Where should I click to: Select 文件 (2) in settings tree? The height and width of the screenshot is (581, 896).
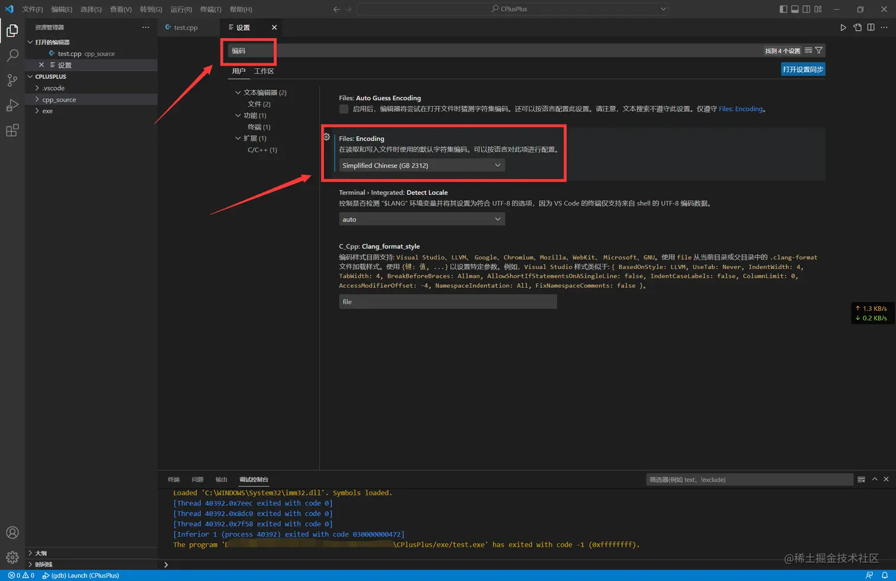(259, 104)
